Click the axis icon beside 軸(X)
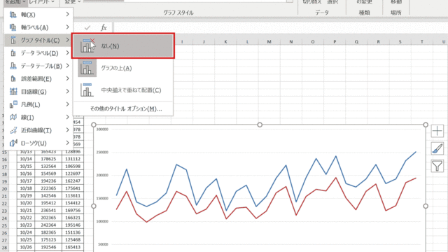 (x=13, y=14)
